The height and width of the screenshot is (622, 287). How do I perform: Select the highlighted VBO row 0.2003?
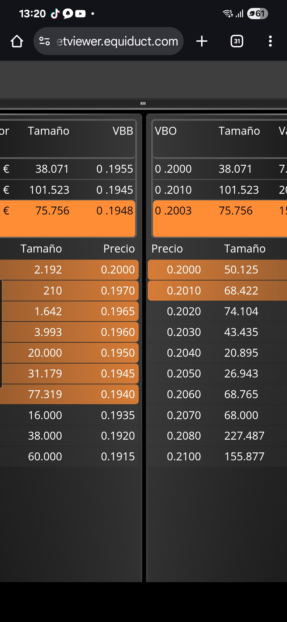pyautogui.click(x=220, y=218)
